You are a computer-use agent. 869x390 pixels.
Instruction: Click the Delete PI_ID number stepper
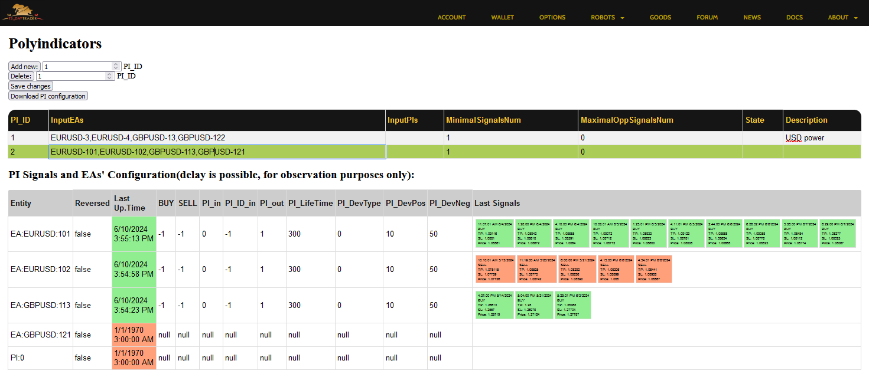coord(109,76)
